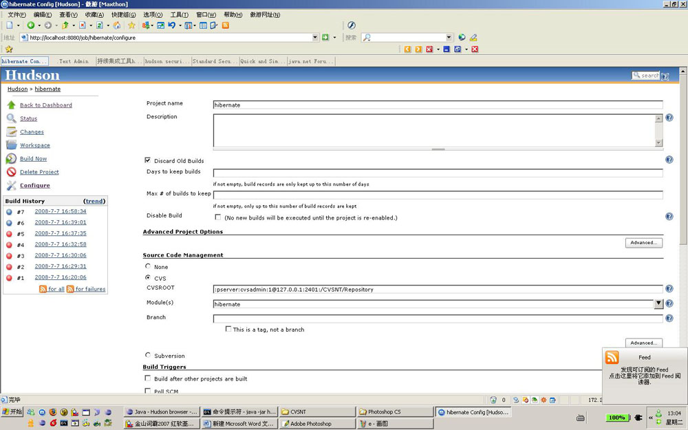This screenshot has width=688, height=430.
Task: Expand the Module(s) dropdown arrow
Action: point(658,303)
